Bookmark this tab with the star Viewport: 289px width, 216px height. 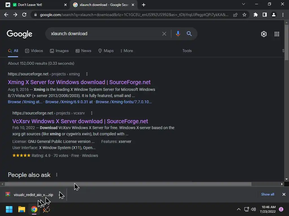(x=244, y=15)
